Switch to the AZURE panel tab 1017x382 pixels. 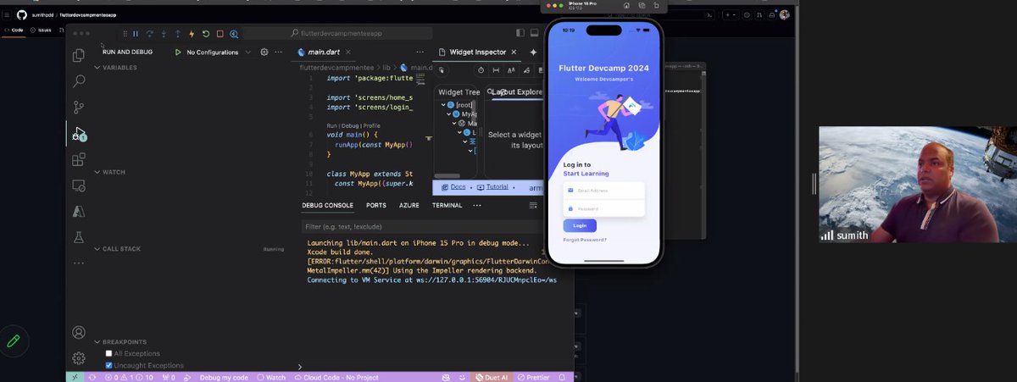(409, 205)
